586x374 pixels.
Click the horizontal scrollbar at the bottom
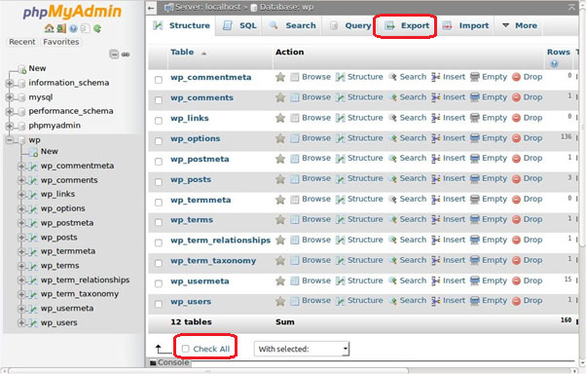(x=208, y=371)
